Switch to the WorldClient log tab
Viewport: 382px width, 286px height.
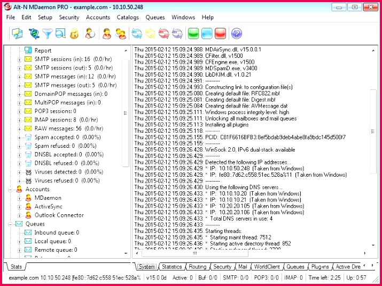pyautogui.click(x=267, y=267)
